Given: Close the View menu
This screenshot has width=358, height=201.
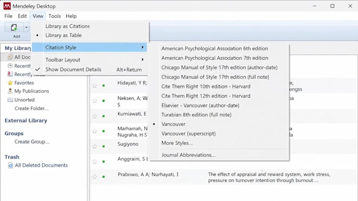Looking at the screenshot, I should click(x=38, y=16).
